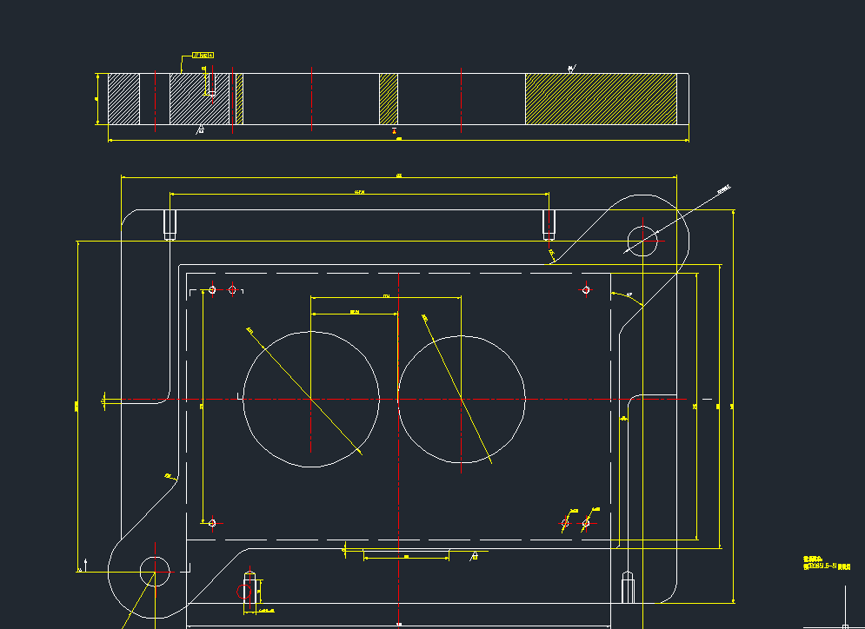This screenshot has width=865, height=629.
Task: Select the right hole of the bottom-right small hole pair
Action: click(586, 523)
